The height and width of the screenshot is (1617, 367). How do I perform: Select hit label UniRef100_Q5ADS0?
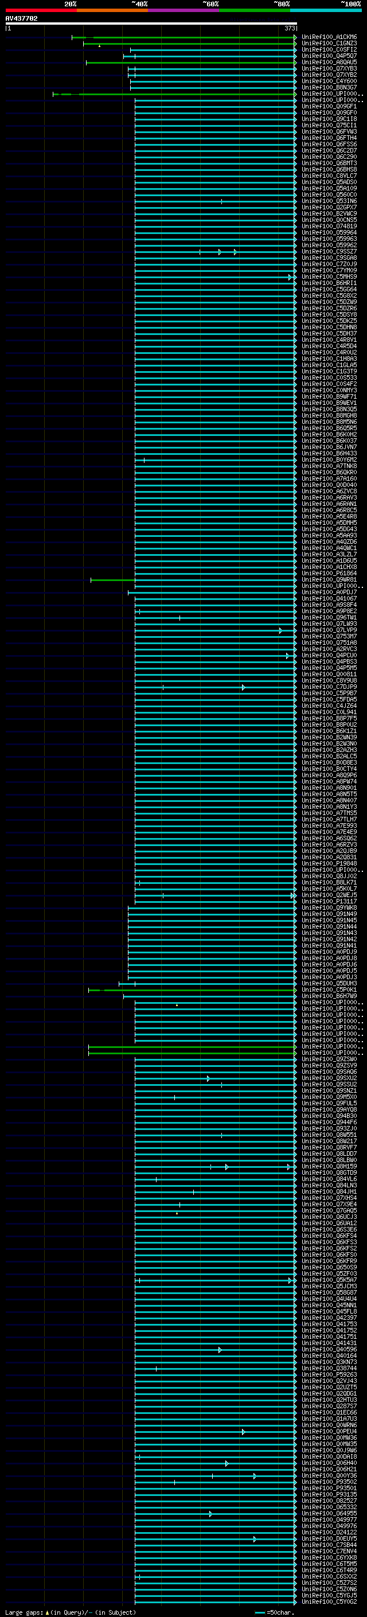(x=329, y=182)
